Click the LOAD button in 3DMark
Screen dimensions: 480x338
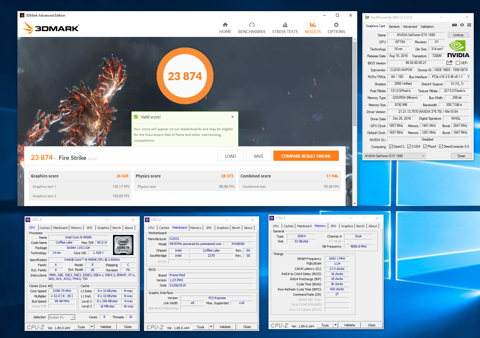pos(230,156)
